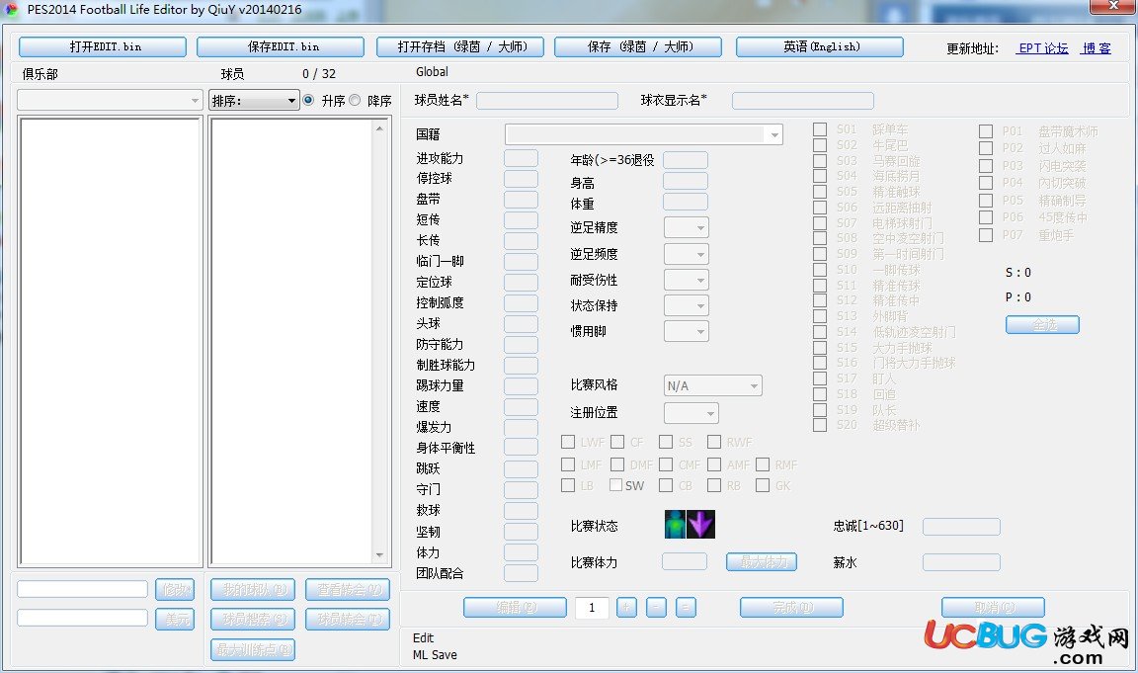Click the 美元 button
The image size is (1138, 673).
175,620
